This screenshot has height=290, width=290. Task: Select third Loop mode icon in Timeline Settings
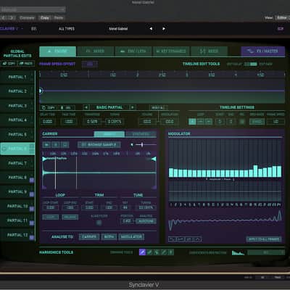coord(209,122)
